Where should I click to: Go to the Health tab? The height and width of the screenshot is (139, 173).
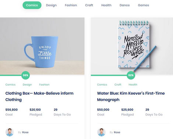[x=106, y=5]
